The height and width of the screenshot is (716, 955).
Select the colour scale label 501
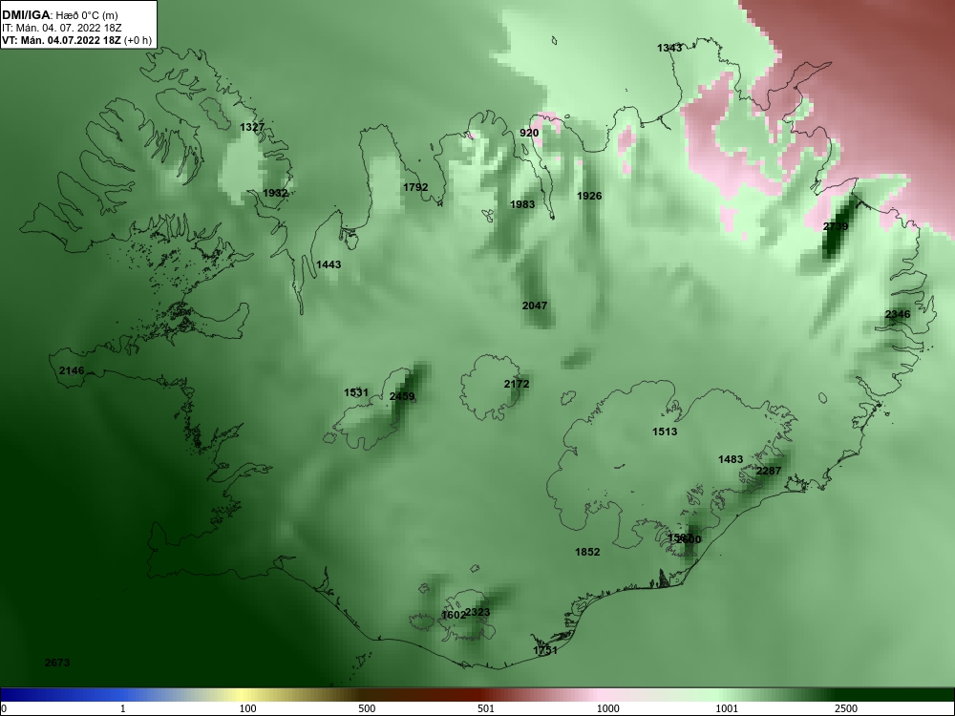click(x=486, y=708)
